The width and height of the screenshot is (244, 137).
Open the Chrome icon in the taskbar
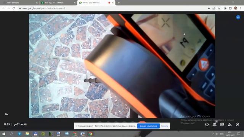[91, 134]
